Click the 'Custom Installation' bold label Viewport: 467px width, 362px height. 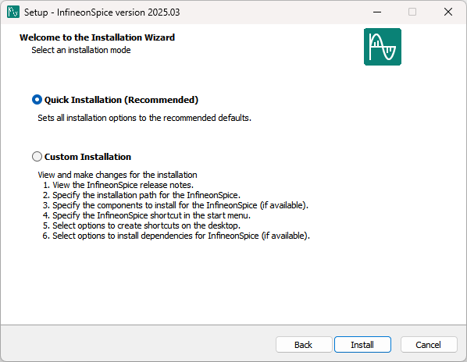(x=87, y=157)
